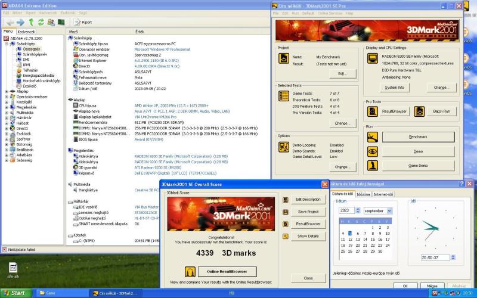This screenshot has height=298, width=477.
Task: Click the green up-level arrow in AIDA64 toolbar
Action: tap(31, 22)
